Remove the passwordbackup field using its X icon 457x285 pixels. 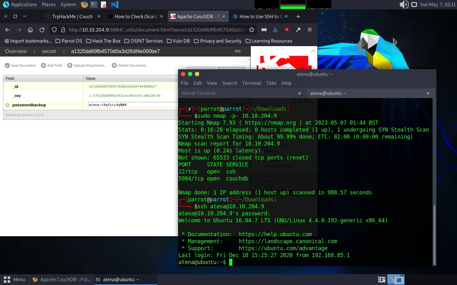[x=8, y=105]
